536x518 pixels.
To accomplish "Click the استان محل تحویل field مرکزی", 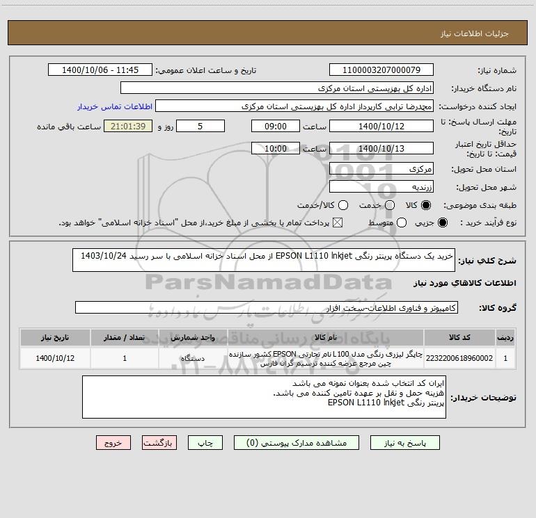I will (381, 168).
